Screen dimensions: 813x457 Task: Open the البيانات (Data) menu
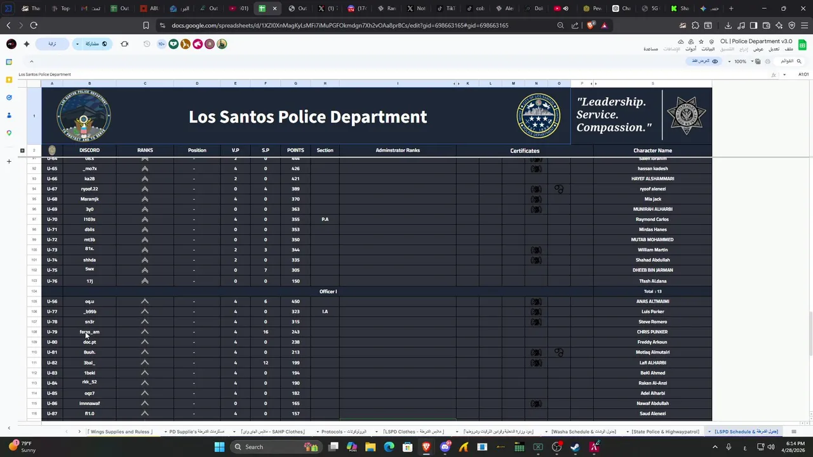(708, 50)
